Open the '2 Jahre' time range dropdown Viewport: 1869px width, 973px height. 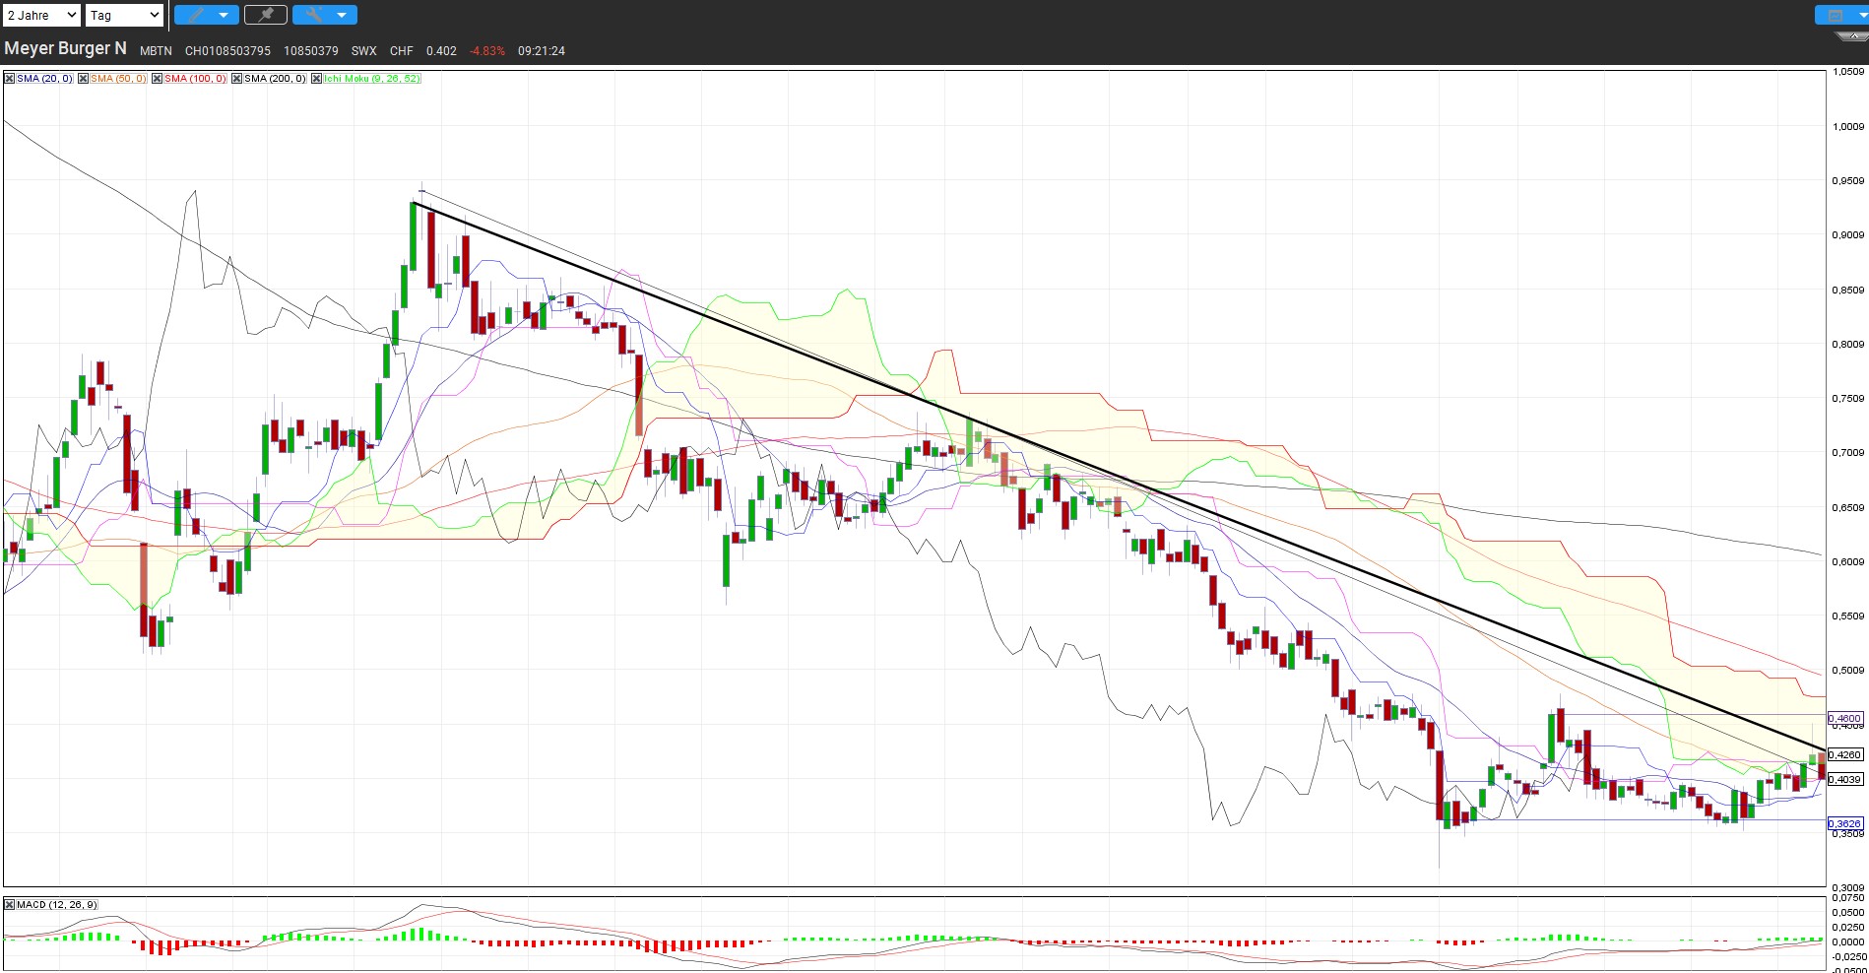(41, 15)
